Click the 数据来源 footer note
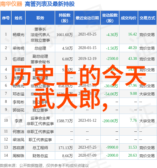This screenshot has width=157, height=168. [44, 166]
